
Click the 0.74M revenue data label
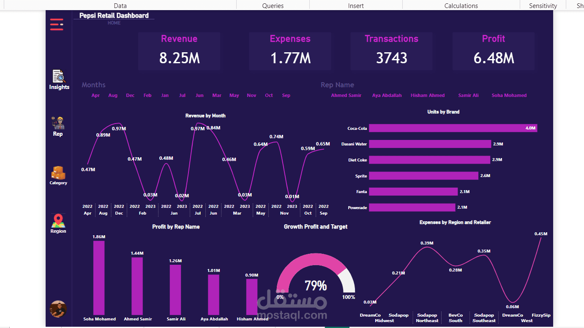pos(276,137)
